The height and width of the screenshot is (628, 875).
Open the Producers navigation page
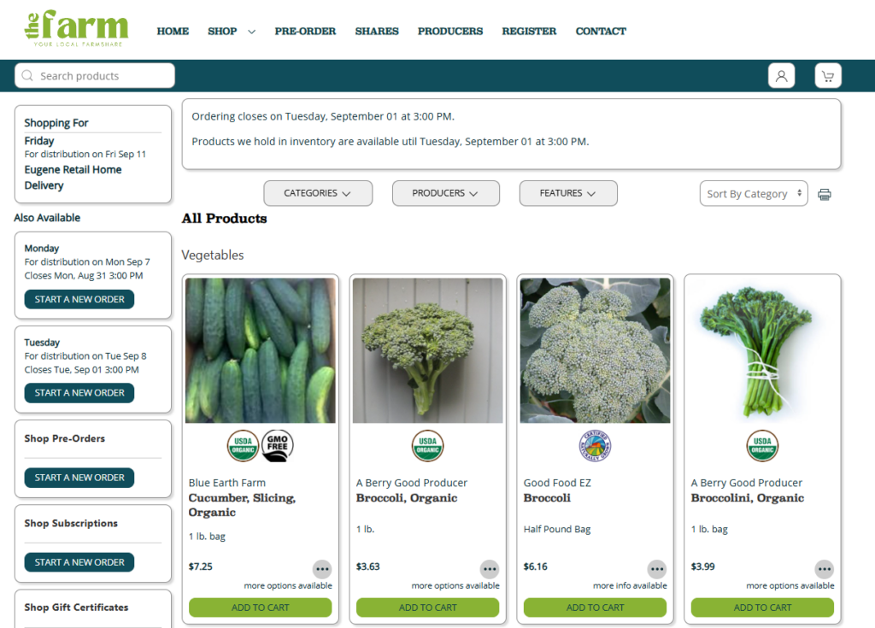(450, 32)
